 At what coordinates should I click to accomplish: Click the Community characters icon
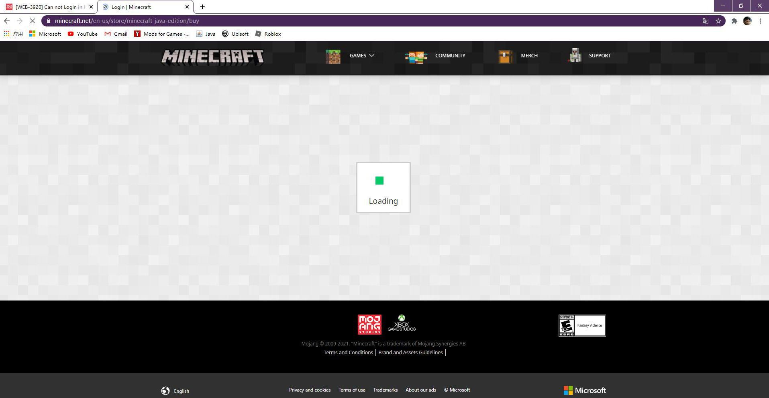coord(416,57)
